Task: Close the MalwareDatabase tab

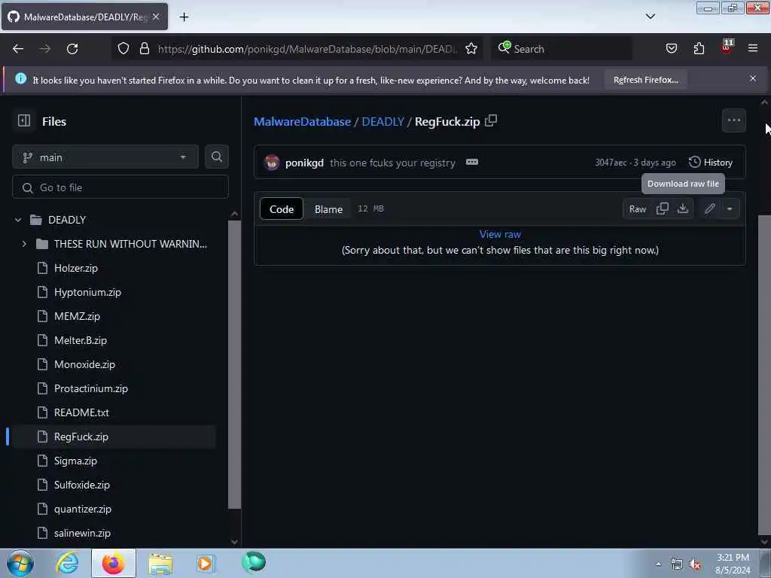Action: tap(156, 17)
